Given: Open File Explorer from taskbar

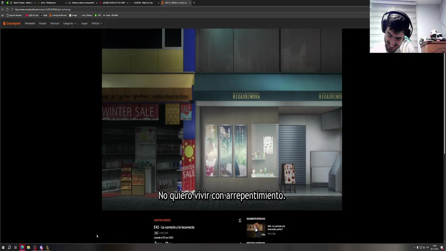Looking at the screenshot, I should click(x=28, y=248).
